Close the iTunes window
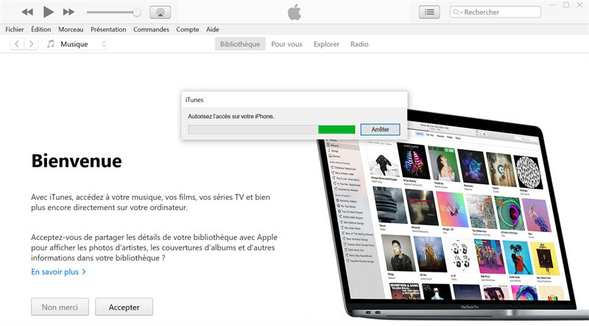This screenshot has height=326, width=589. point(579,5)
